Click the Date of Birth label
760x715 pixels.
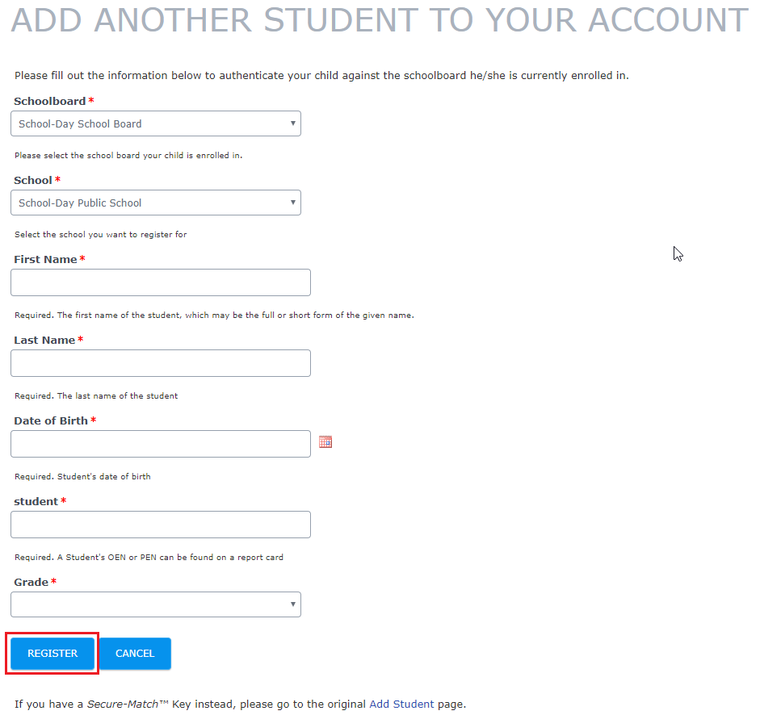click(51, 421)
